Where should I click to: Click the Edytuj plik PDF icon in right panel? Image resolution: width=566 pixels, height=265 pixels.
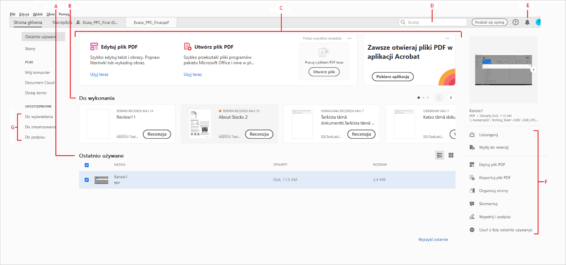click(x=472, y=165)
